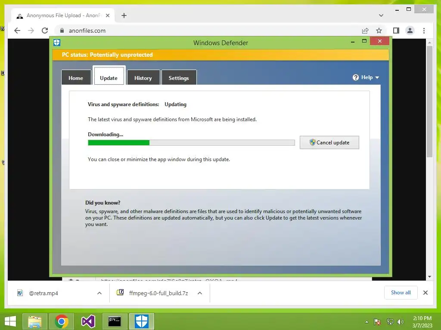This screenshot has height=330, width=441.
Task: Click the Help question mark icon
Action: 356,77
